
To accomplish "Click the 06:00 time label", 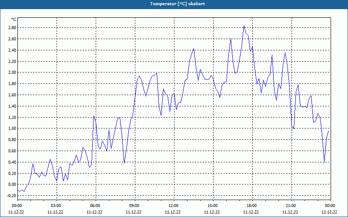I will click(x=96, y=206).
